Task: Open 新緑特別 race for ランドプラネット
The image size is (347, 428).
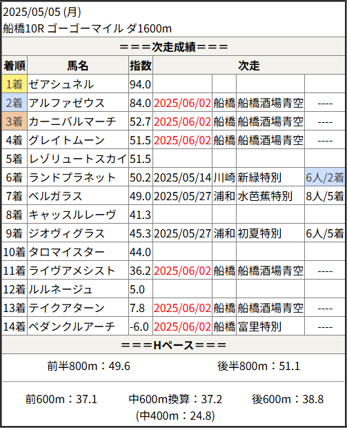Action: (x=259, y=177)
